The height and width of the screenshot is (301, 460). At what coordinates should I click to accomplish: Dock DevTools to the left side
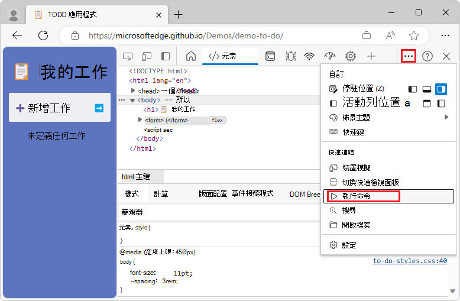[413, 89]
